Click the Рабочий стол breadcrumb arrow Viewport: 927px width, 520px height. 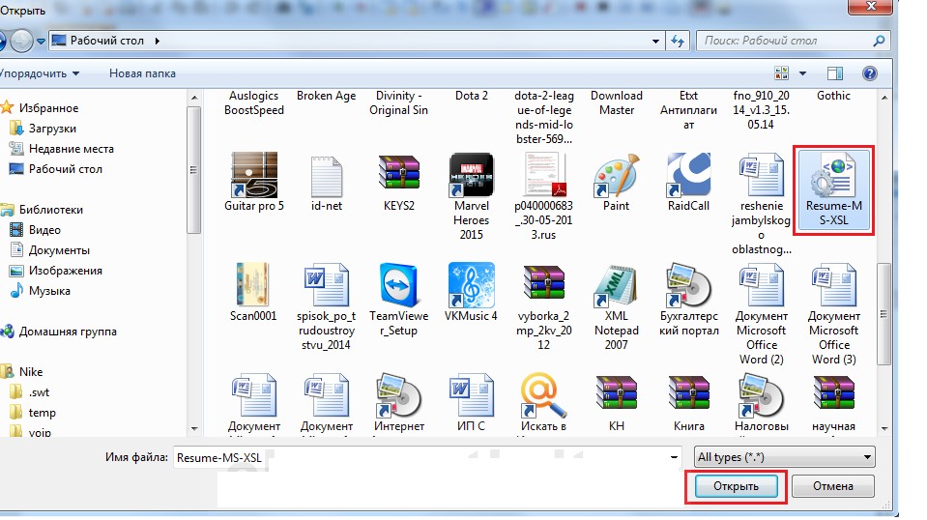tap(158, 41)
